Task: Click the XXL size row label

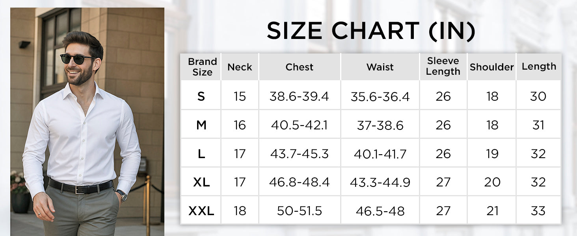Action: pyautogui.click(x=201, y=211)
